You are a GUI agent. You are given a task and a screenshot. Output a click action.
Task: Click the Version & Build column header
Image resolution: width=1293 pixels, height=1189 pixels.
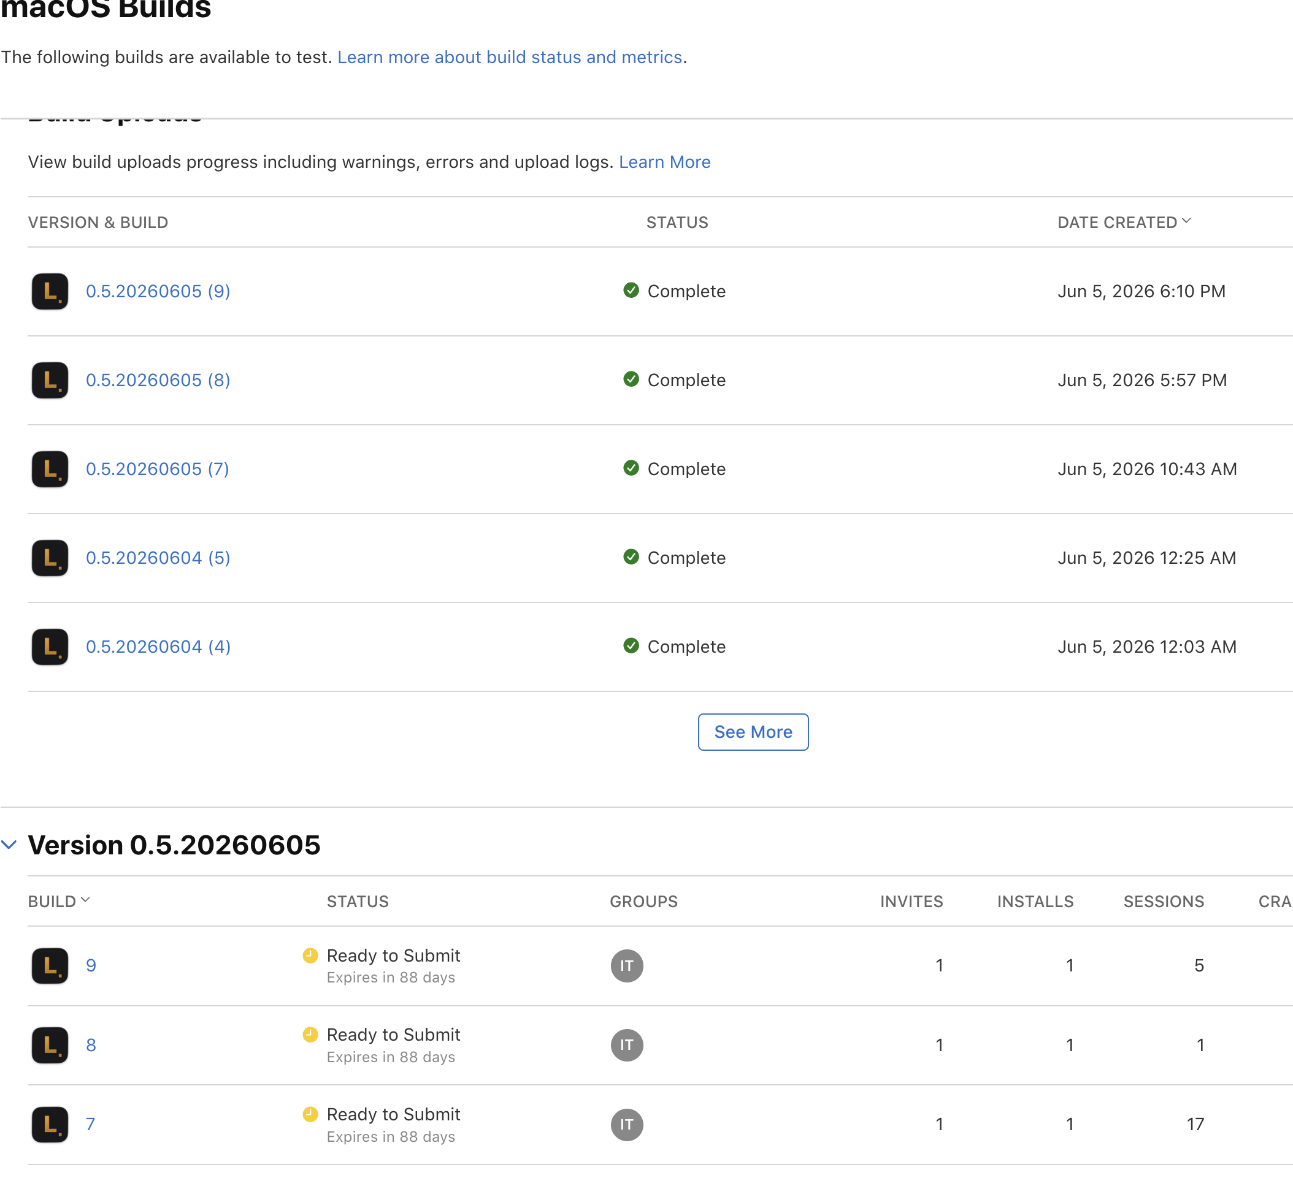(x=98, y=222)
